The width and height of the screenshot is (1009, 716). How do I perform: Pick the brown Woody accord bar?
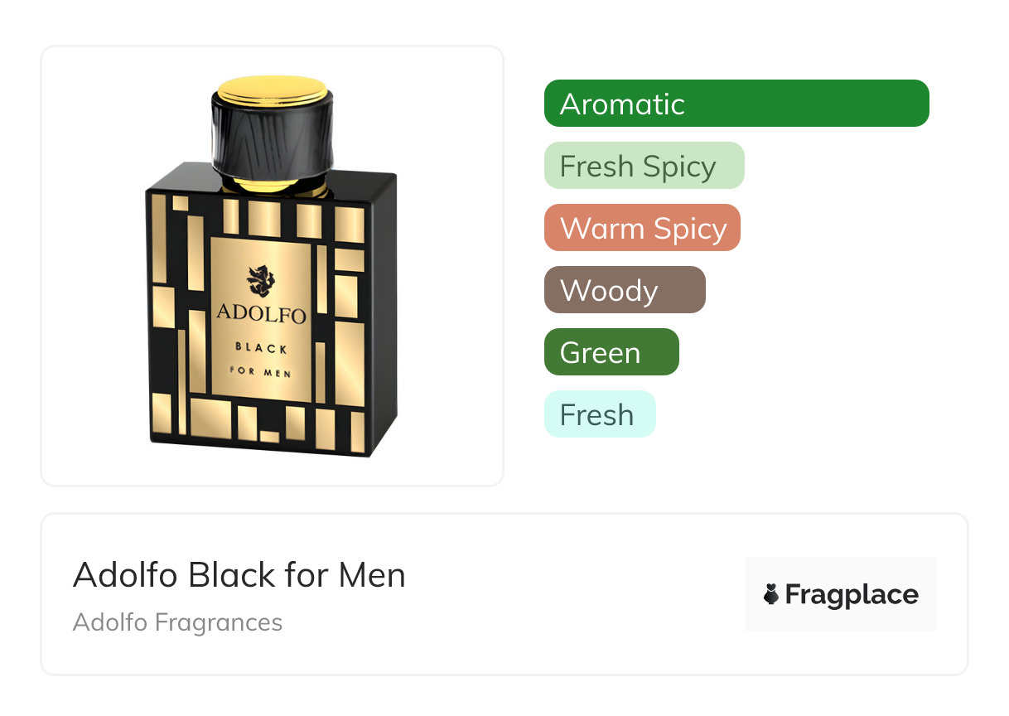625,290
